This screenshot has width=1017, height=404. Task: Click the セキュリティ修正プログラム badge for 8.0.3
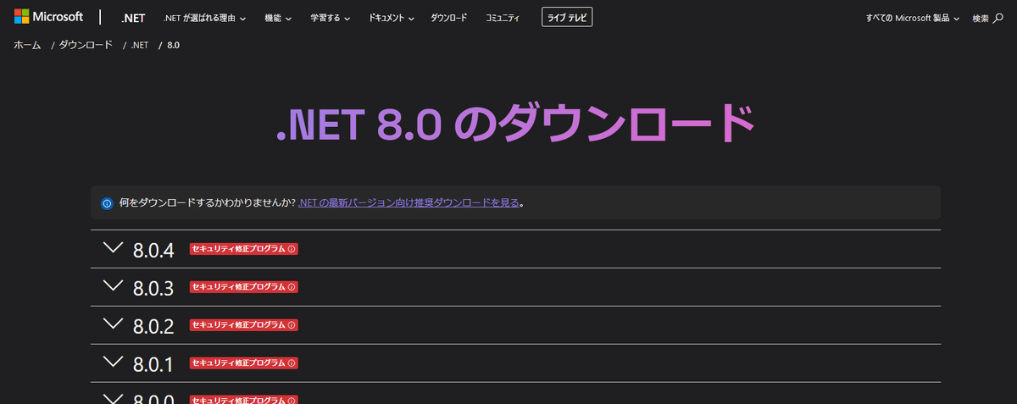click(243, 287)
